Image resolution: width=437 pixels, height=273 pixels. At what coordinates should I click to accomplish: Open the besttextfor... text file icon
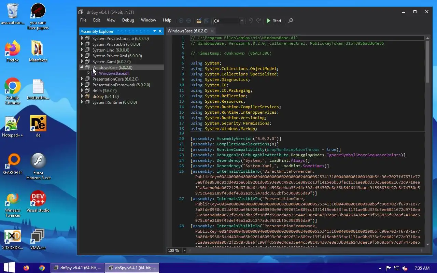click(x=38, y=89)
